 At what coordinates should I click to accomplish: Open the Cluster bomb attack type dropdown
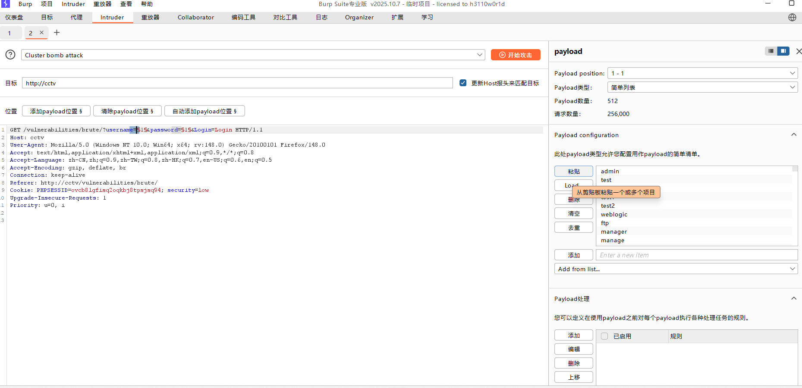click(x=253, y=55)
